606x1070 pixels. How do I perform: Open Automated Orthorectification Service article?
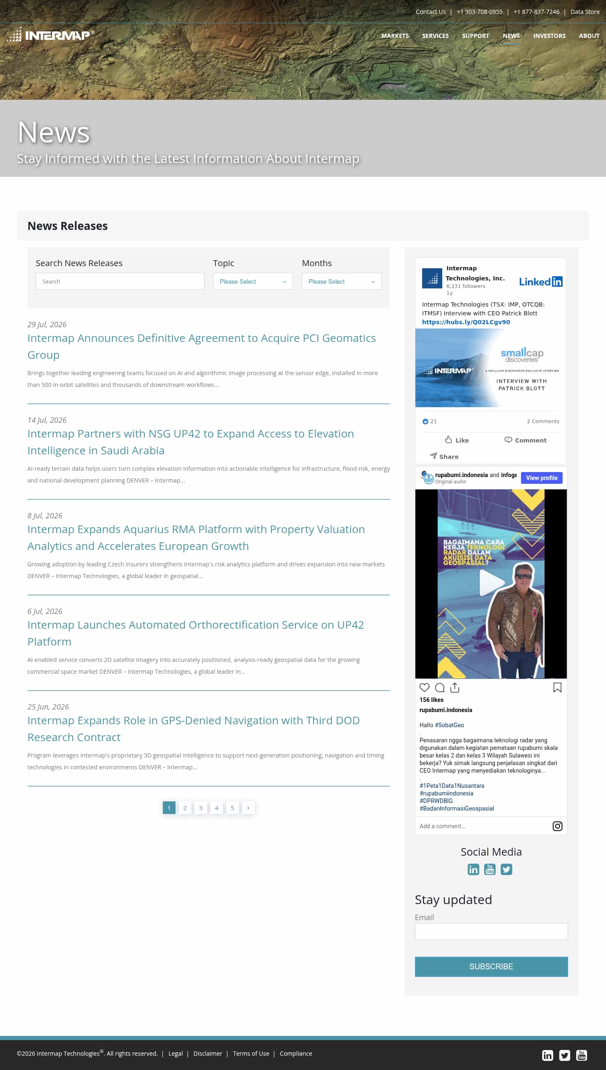[x=196, y=633]
